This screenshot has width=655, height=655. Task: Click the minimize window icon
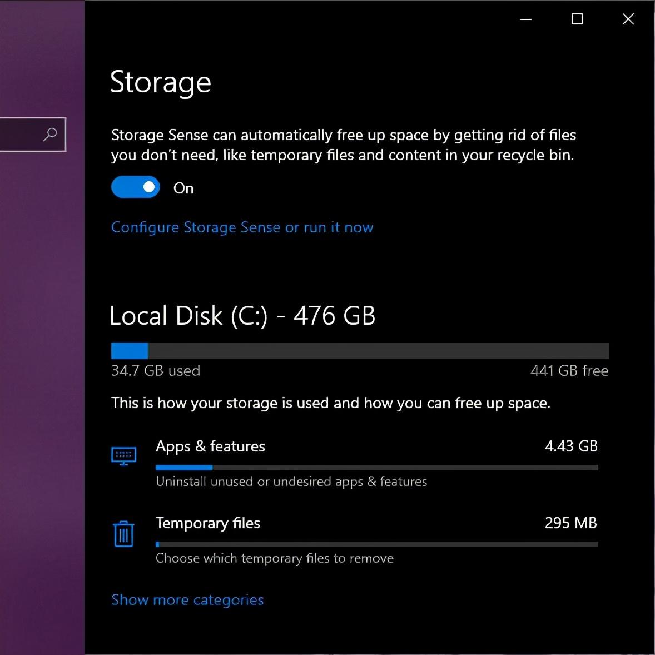(x=525, y=19)
